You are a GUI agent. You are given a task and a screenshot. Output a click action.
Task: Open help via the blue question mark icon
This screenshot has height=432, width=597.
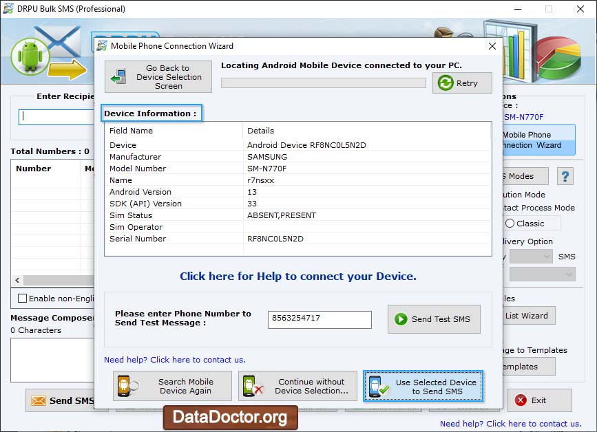(x=565, y=176)
